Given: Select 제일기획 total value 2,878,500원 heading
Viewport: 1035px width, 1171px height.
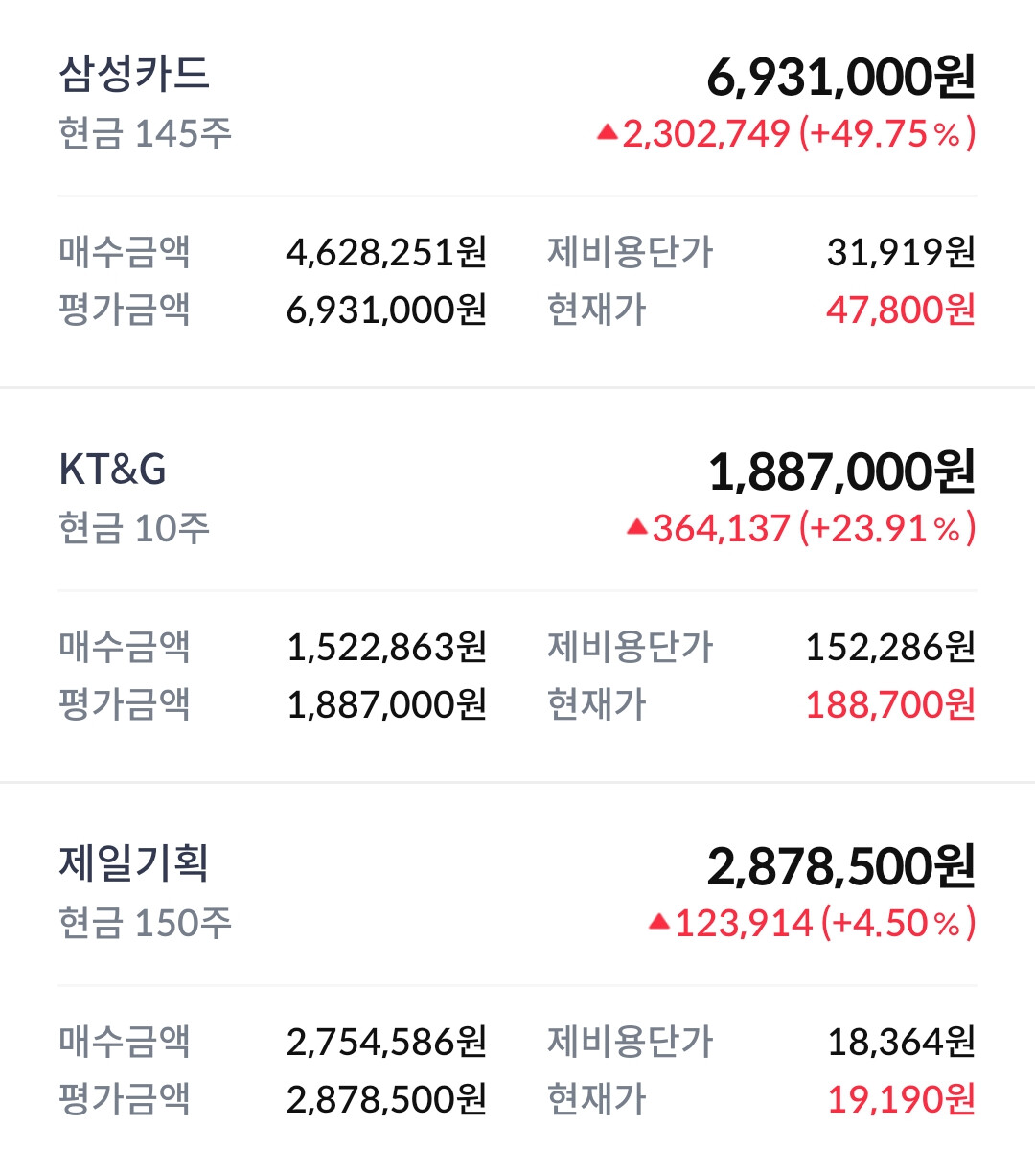Looking at the screenshot, I should tap(841, 866).
